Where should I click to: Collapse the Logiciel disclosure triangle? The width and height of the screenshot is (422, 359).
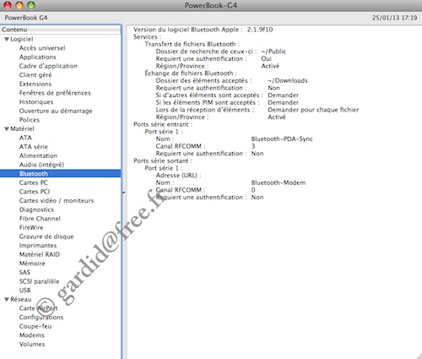click(7, 40)
